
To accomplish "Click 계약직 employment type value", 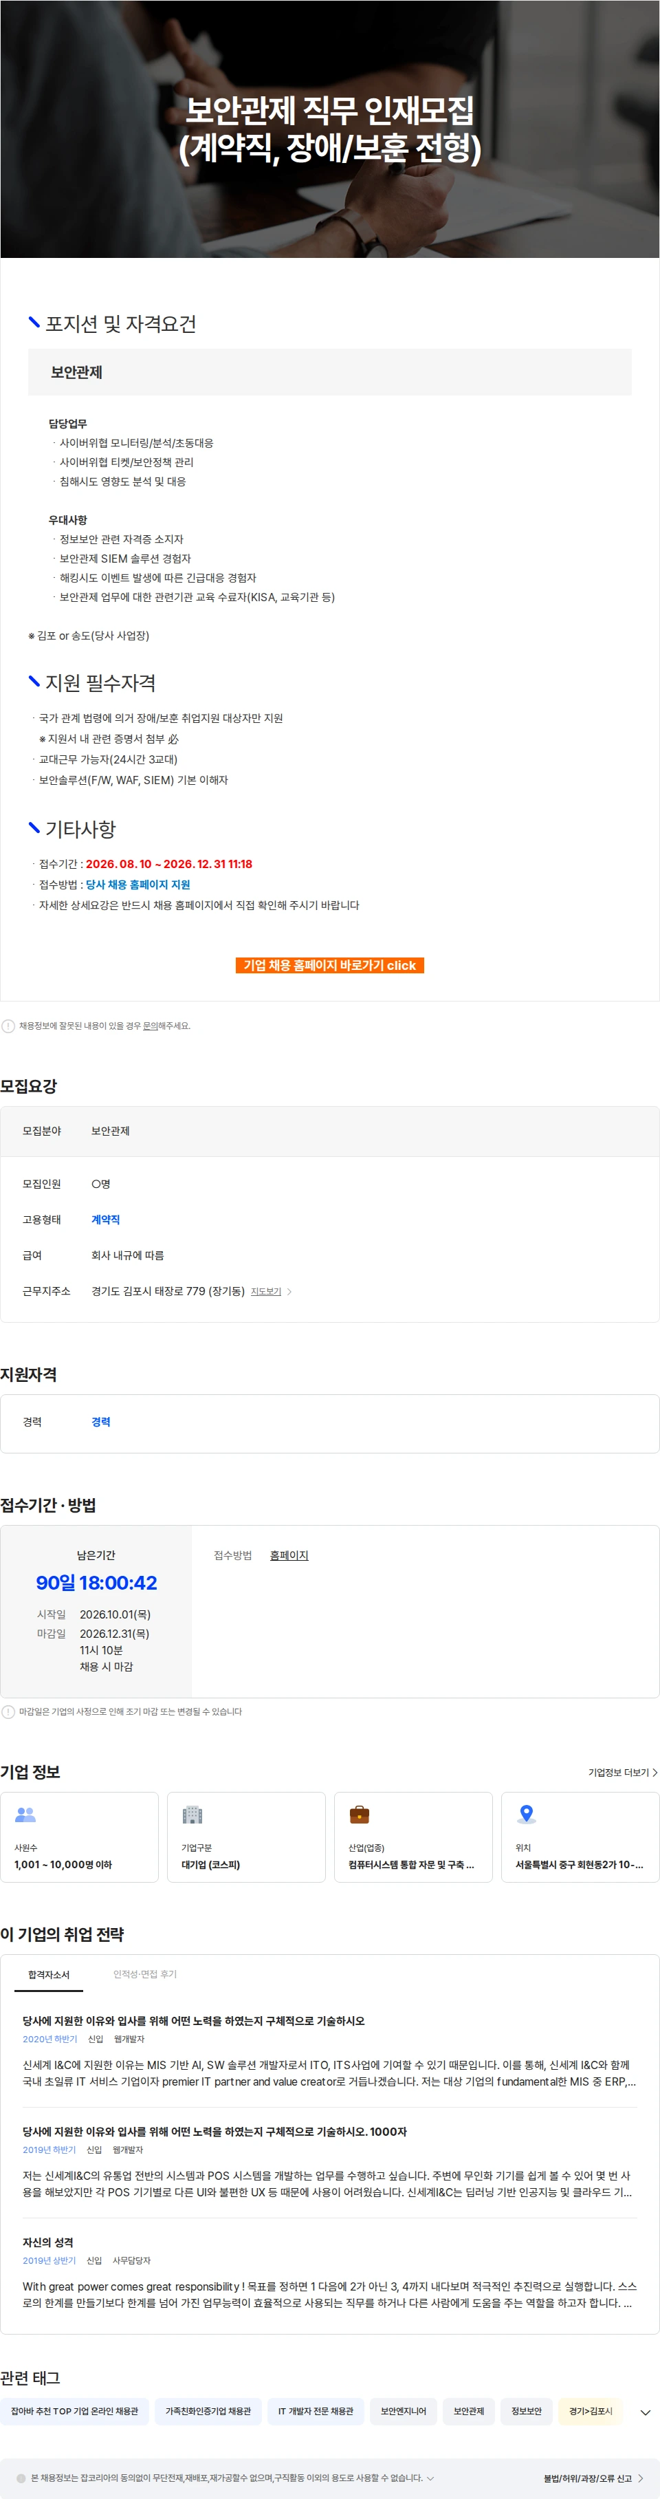I will pos(106,1220).
